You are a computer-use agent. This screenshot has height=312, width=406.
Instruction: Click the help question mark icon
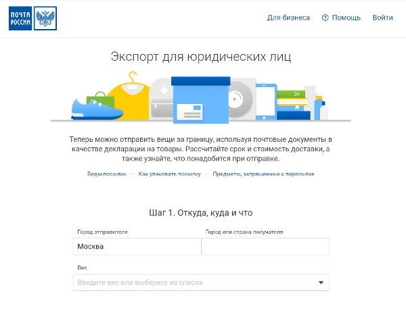point(325,18)
